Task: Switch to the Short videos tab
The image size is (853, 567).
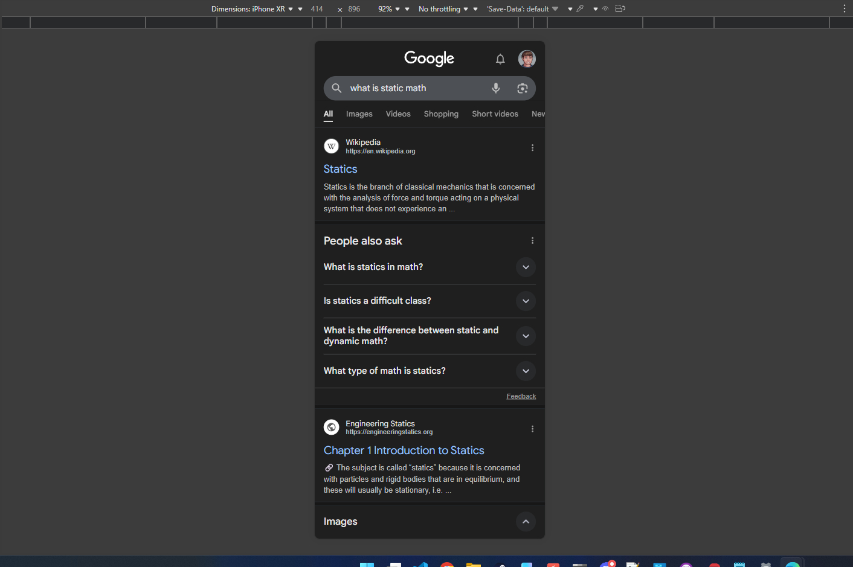Action: pyautogui.click(x=495, y=114)
